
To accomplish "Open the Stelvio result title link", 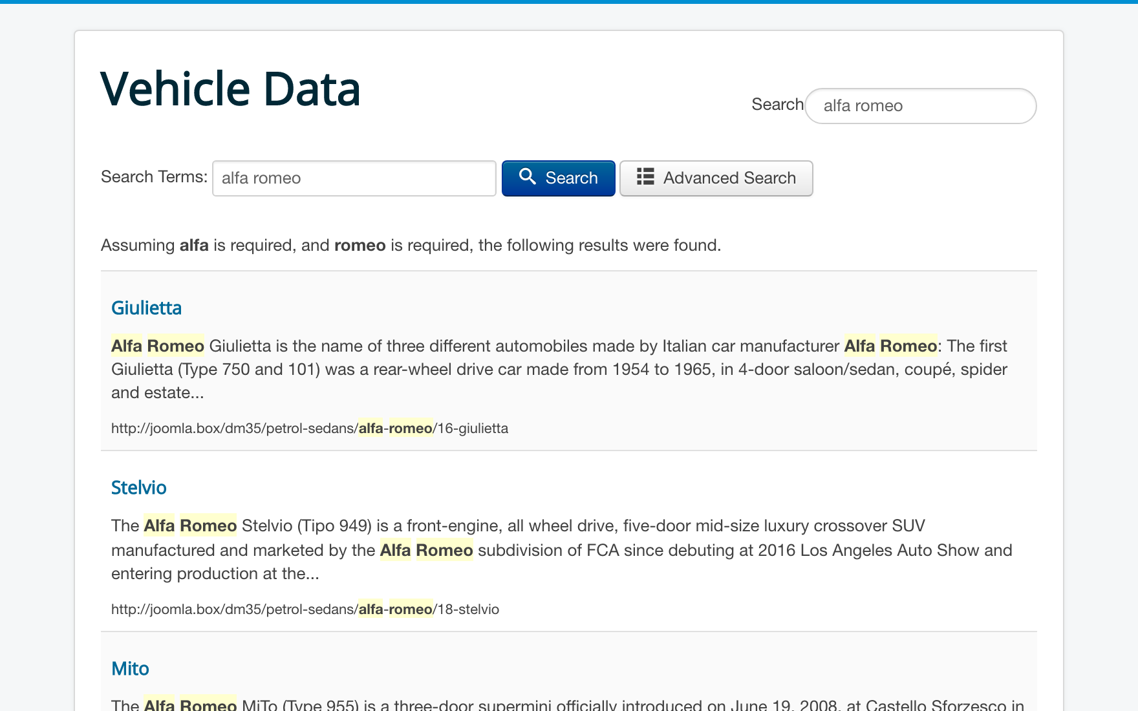I will pyautogui.click(x=138, y=488).
